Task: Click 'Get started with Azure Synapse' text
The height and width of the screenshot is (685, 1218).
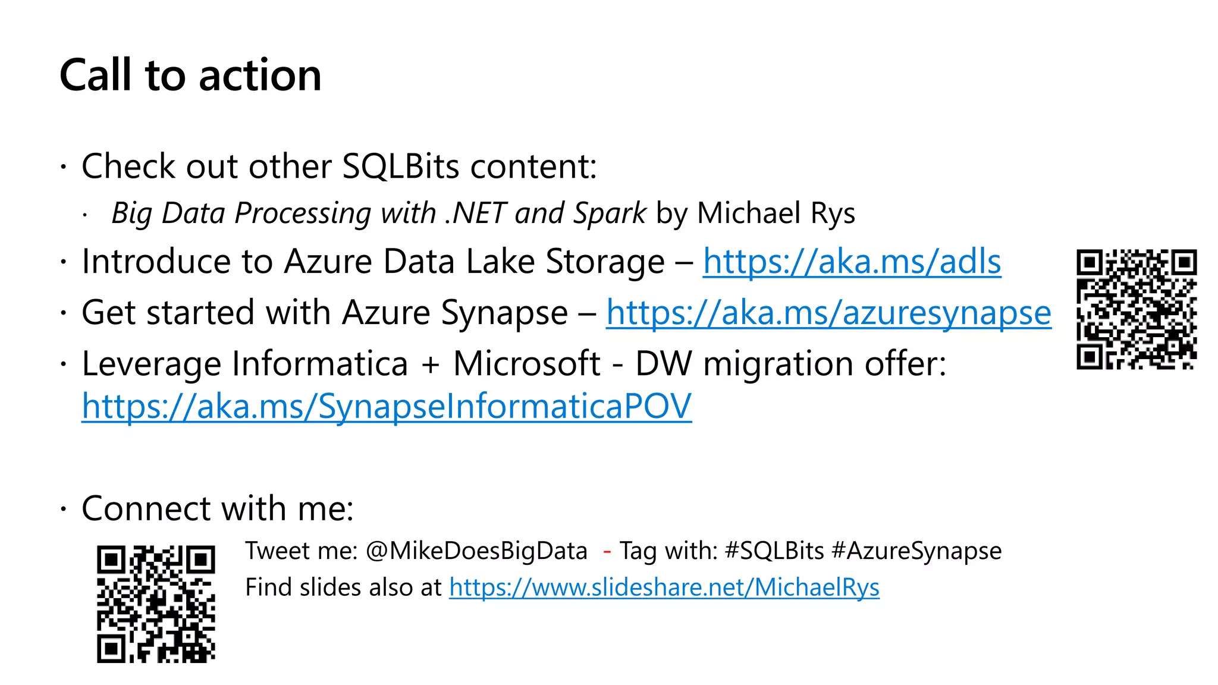Action: pyautogui.click(x=324, y=313)
